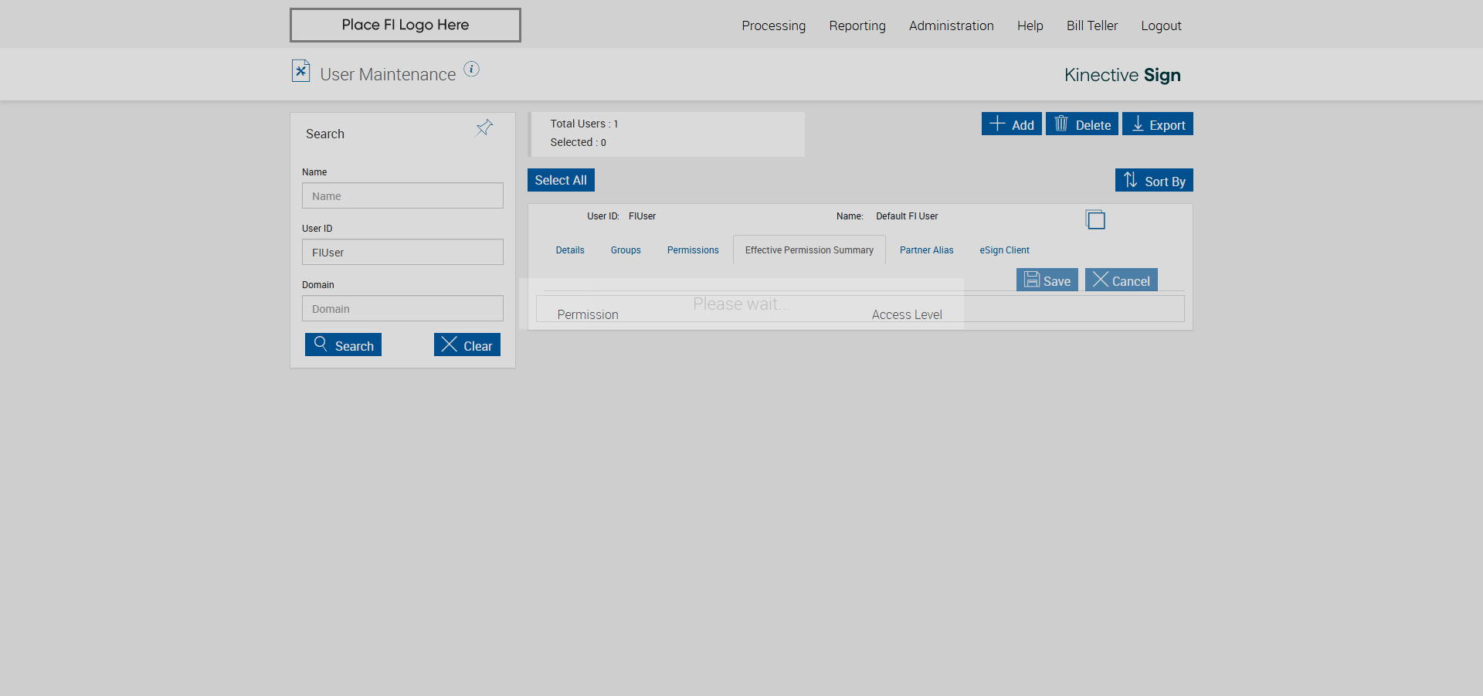This screenshot has width=1483, height=696.
Task: Tick the FIUser row selection checkbox
Action: pos(1095,219)
